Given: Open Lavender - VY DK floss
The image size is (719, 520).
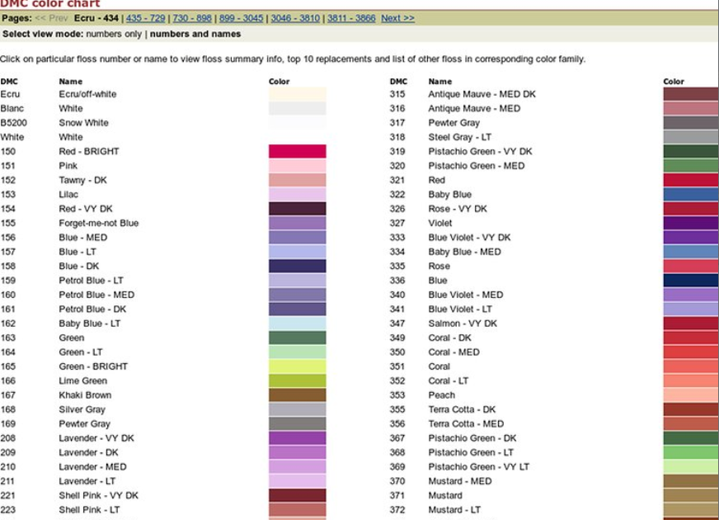Looking at the screenshot, I should pos(96,438).
